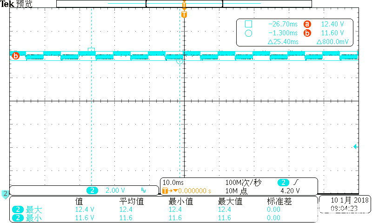Click the square cursor handle on the waveform

(91, 50)
